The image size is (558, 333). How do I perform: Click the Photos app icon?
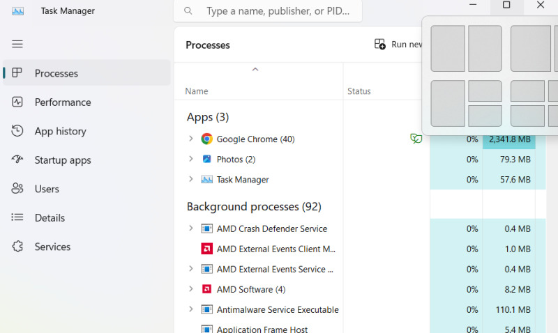206,159
